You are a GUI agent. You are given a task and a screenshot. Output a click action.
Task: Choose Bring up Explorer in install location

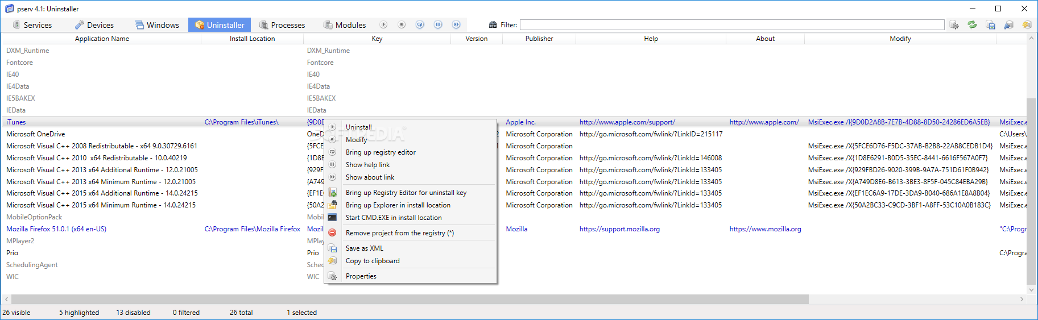coord(411,205)
